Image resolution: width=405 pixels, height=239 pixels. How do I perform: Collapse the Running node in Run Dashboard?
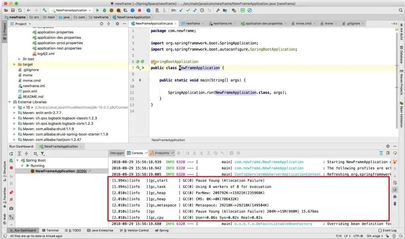(x=22, y=166)
